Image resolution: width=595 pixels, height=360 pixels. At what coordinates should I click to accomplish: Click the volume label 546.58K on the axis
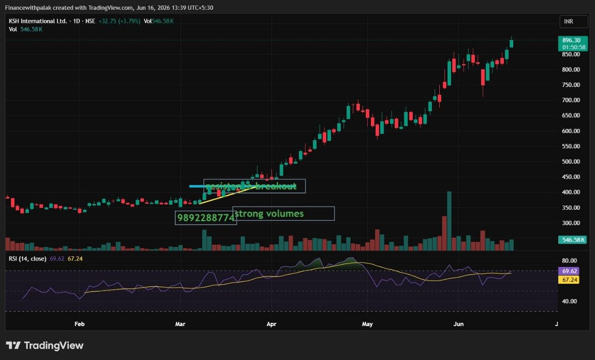tap(574, 240)
